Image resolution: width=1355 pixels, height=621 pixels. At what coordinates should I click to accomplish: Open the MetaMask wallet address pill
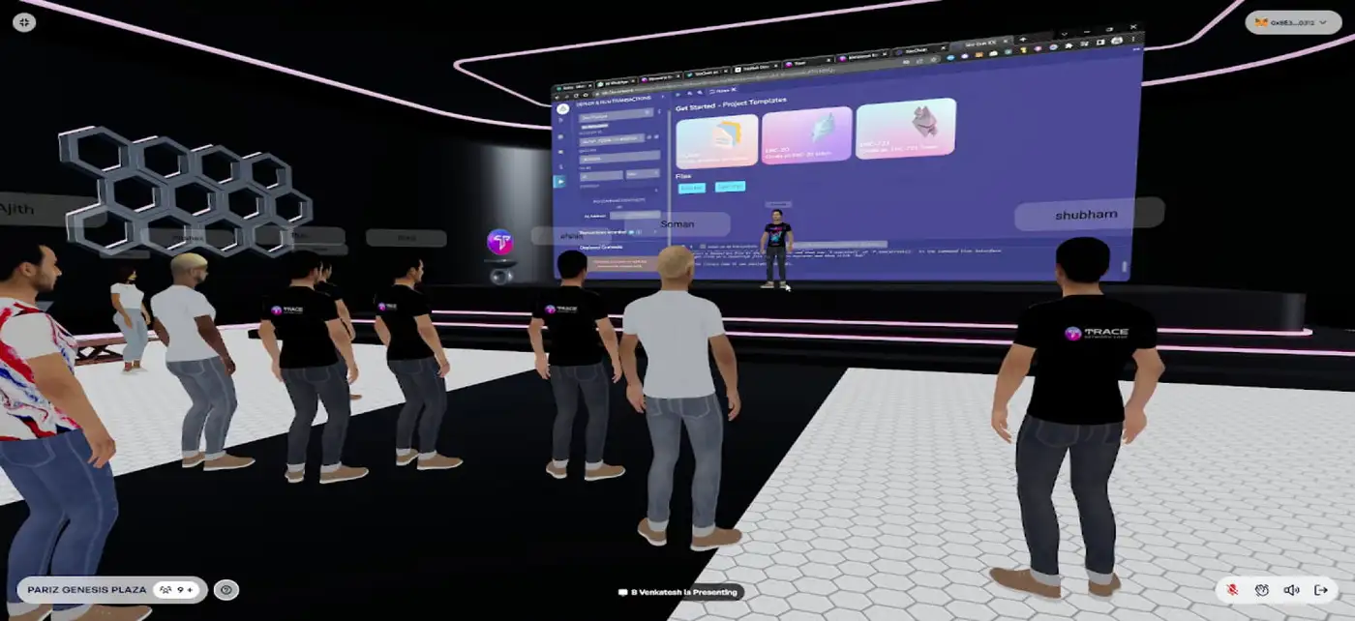pos(1292,22)
